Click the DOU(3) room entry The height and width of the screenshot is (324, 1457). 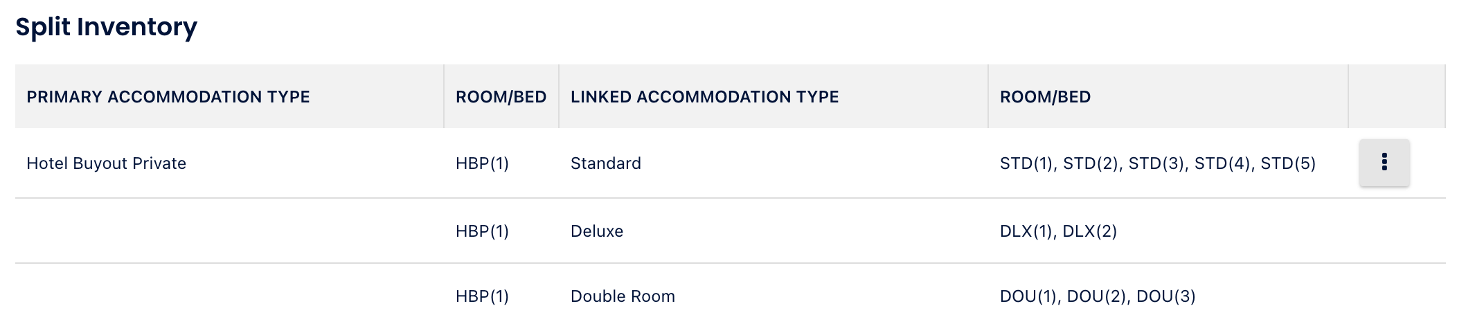(1166, 296)
